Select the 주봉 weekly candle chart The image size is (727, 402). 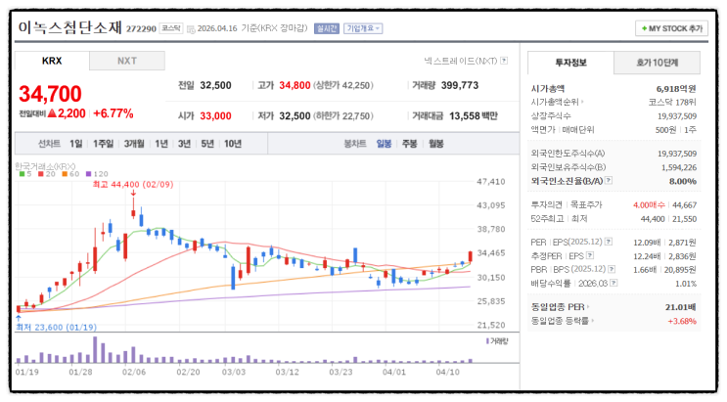(x=409, y=144)
